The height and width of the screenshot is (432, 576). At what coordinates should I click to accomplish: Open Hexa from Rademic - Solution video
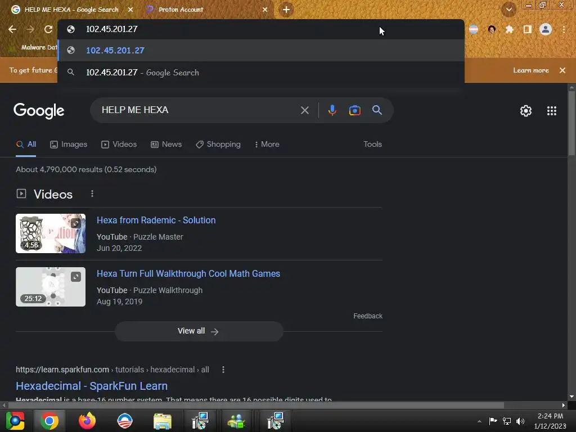(x=156, y=220)
